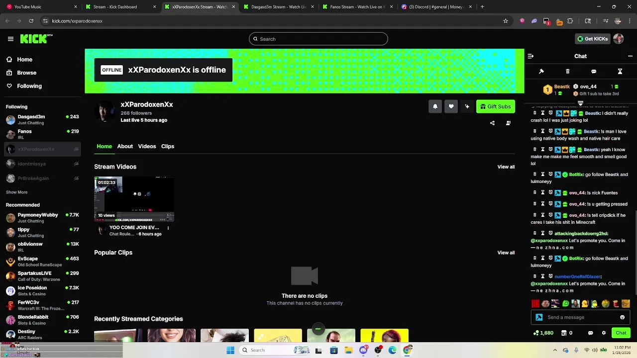Switch to the Discord #general browser tab

(435, 7)
